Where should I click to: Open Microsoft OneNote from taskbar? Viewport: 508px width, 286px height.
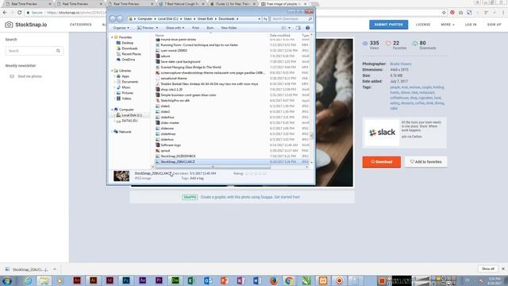point(241,280)
